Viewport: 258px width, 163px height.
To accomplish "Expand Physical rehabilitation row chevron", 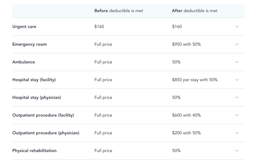I will [x=237, y=151].
